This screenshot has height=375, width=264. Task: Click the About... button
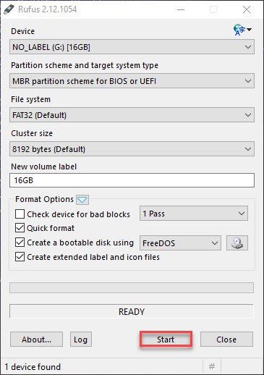point(36,340)
